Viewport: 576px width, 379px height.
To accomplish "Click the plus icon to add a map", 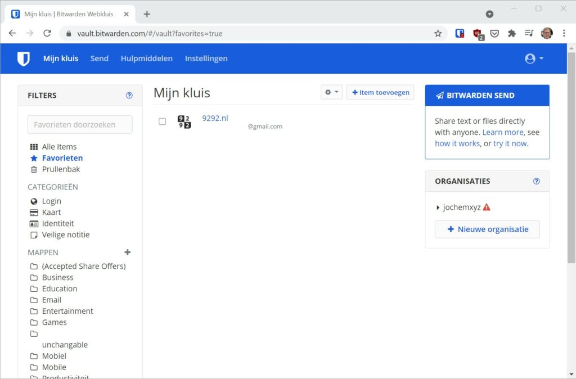I will coord(128,252).
